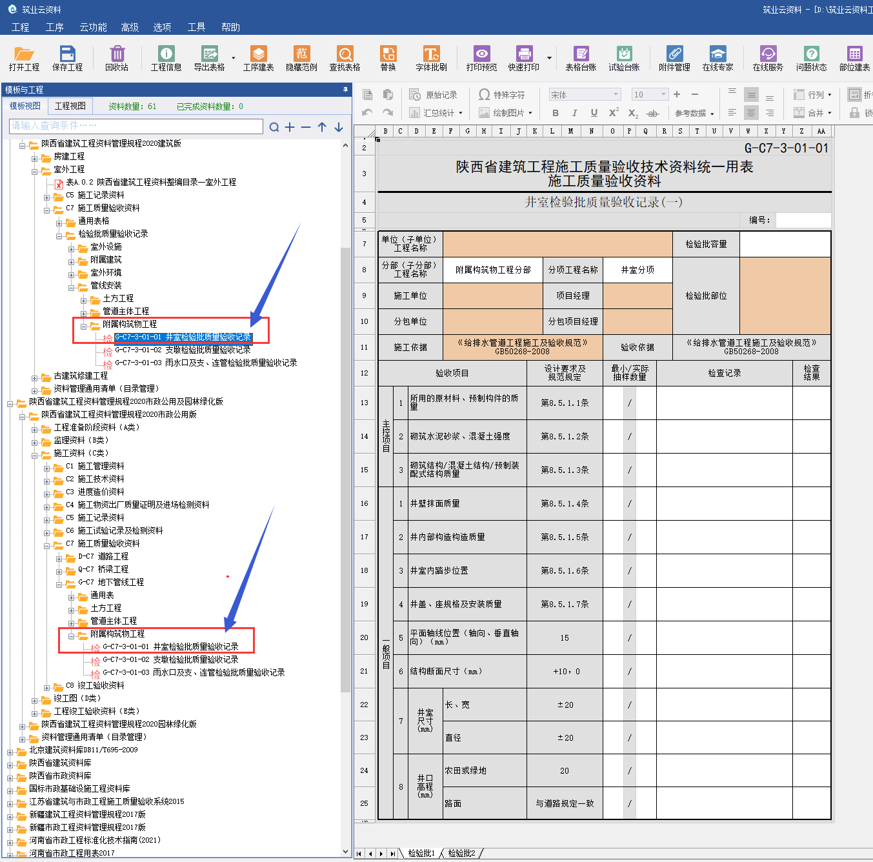Click the 编号 input cell in the sheet

(x=803, y=220)
